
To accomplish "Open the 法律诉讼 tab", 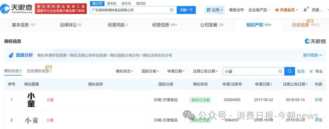I will pos(70,25).
